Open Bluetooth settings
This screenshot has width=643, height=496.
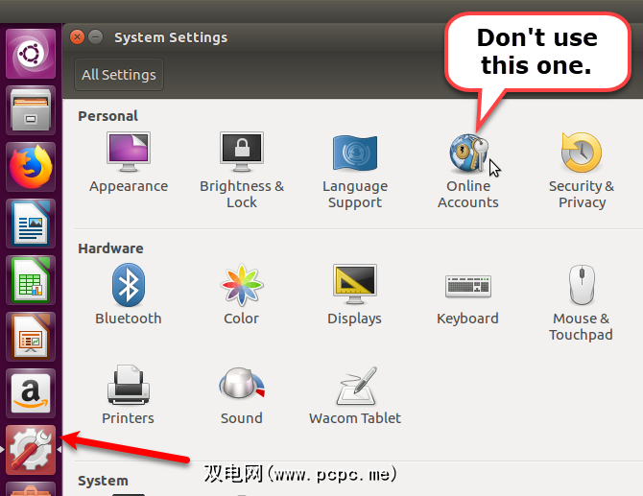(129, 295)
